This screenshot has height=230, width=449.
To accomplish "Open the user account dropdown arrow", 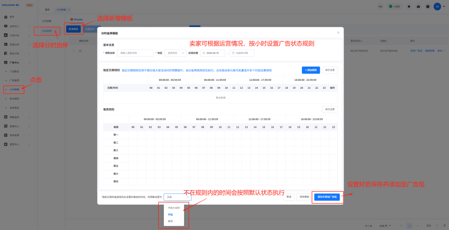I will coord(444,7).
